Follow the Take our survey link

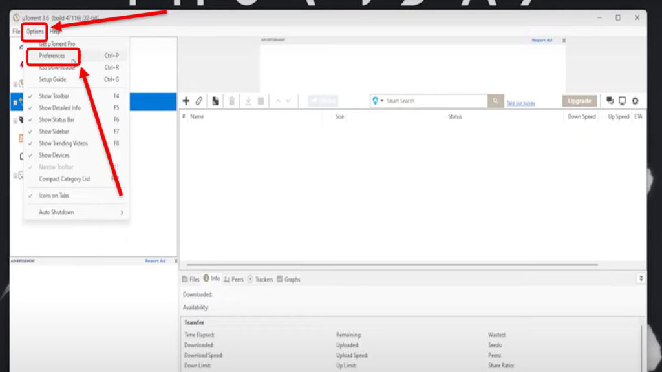pos(521,103)
